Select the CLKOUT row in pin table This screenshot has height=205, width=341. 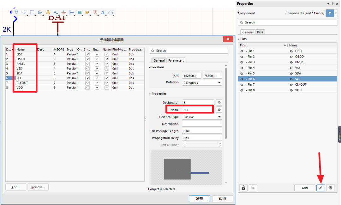coord(75,83)
